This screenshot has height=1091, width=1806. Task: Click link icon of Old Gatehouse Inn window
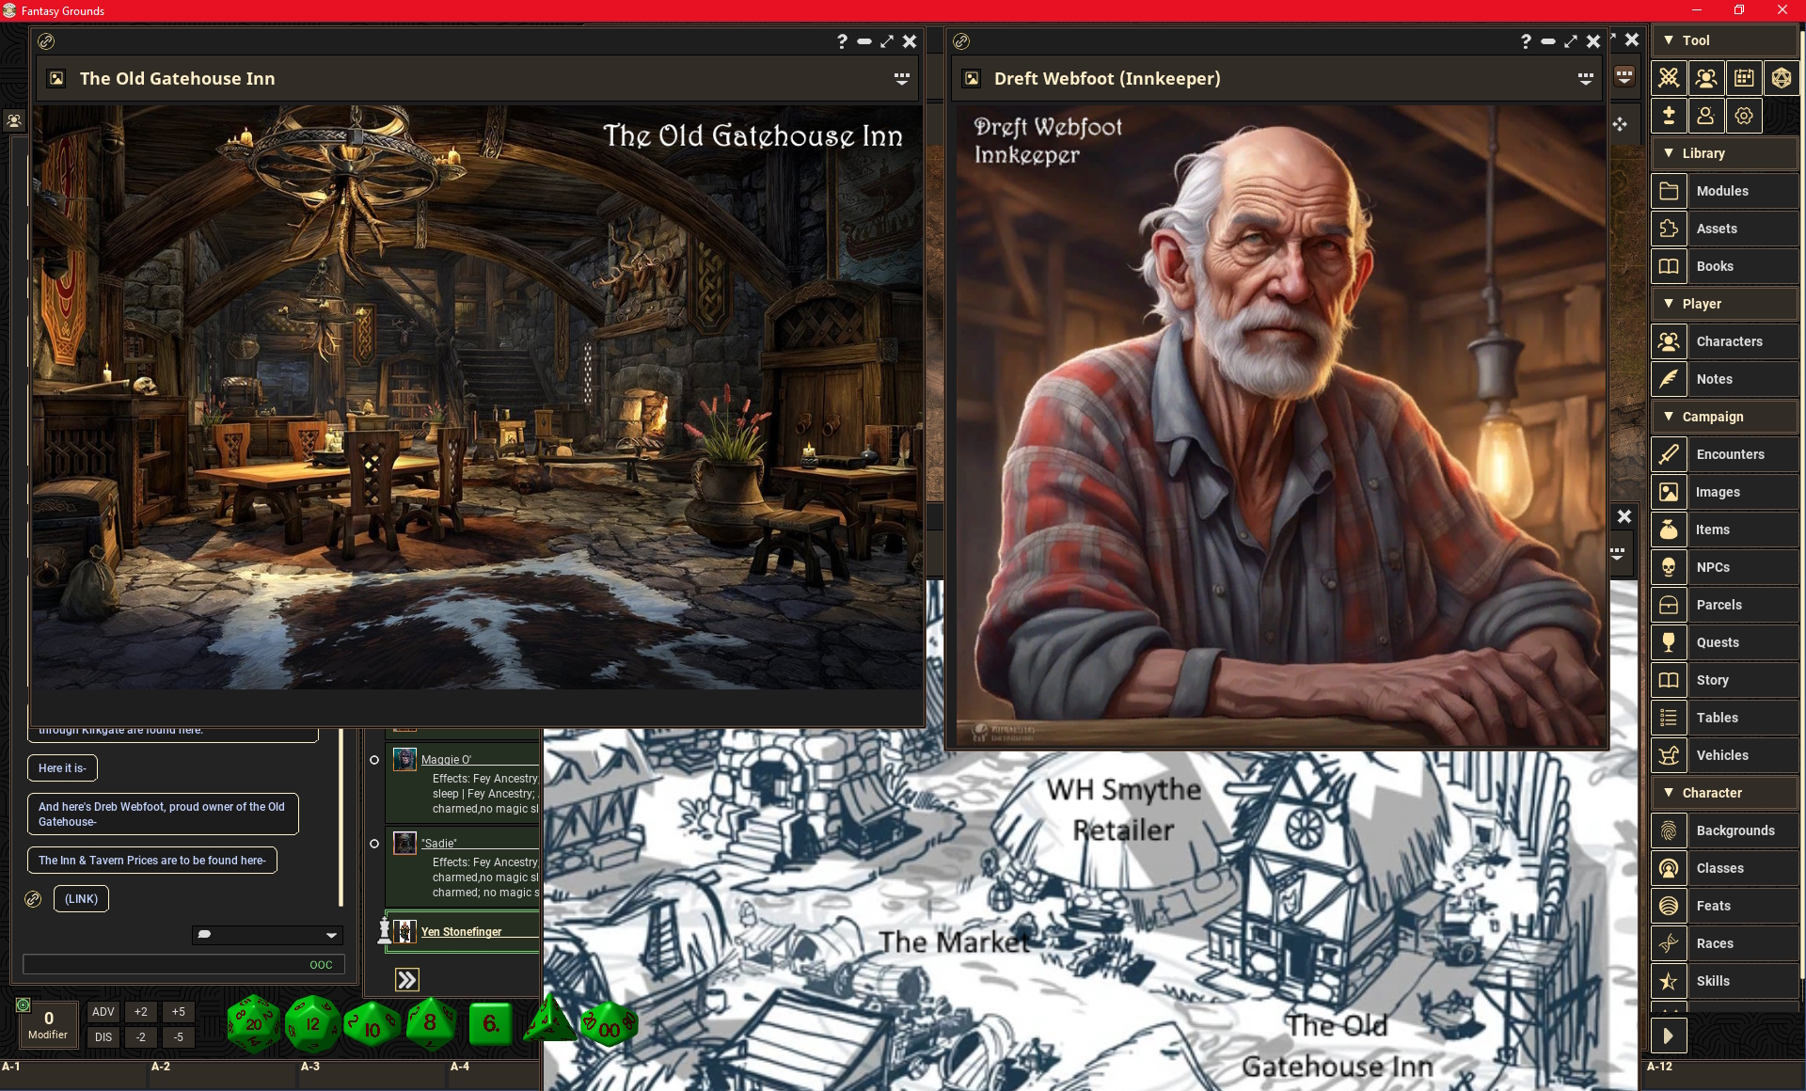[46, 41]
